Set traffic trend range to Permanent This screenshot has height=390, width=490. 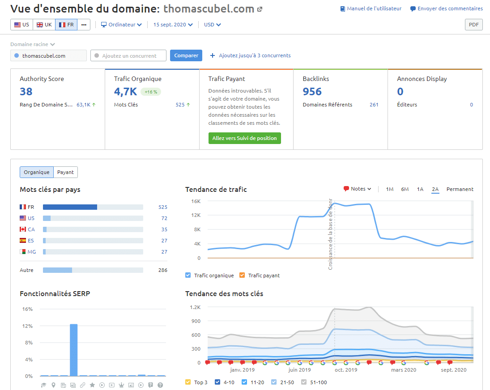coord(460,189)
